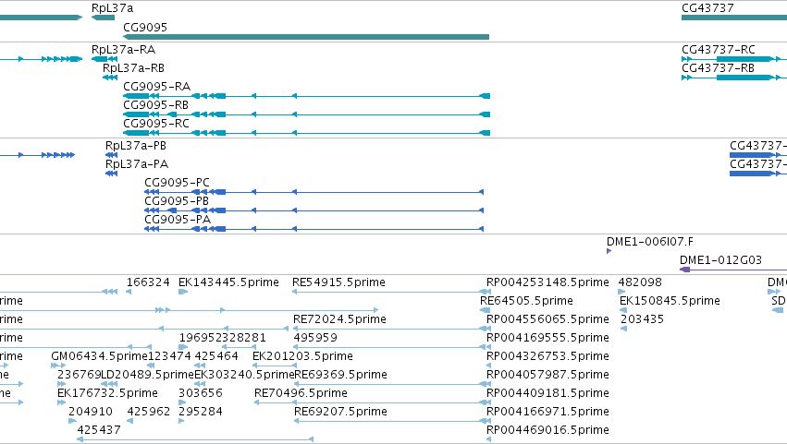The width and height of the screenshot is (787, 444).
Task: Open the RE72024.5prime EST label
Action: coord(339,319)
